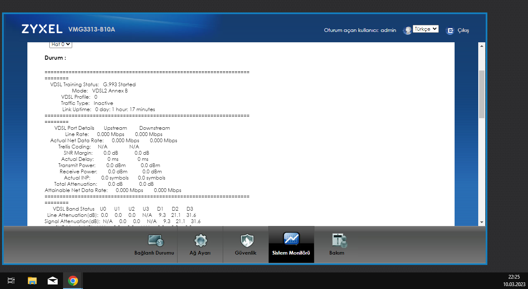Click the admin user avatar icon

[x=407, y=30]
